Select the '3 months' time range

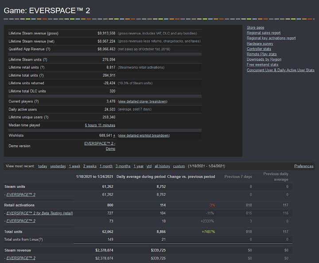click(123, 166)
